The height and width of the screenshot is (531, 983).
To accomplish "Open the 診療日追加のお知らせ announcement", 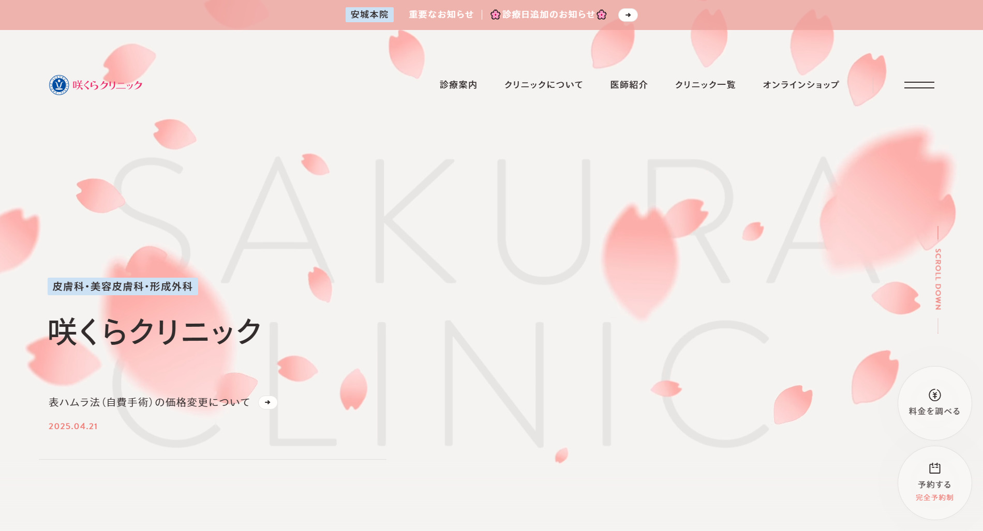I will tap(548, 14).
